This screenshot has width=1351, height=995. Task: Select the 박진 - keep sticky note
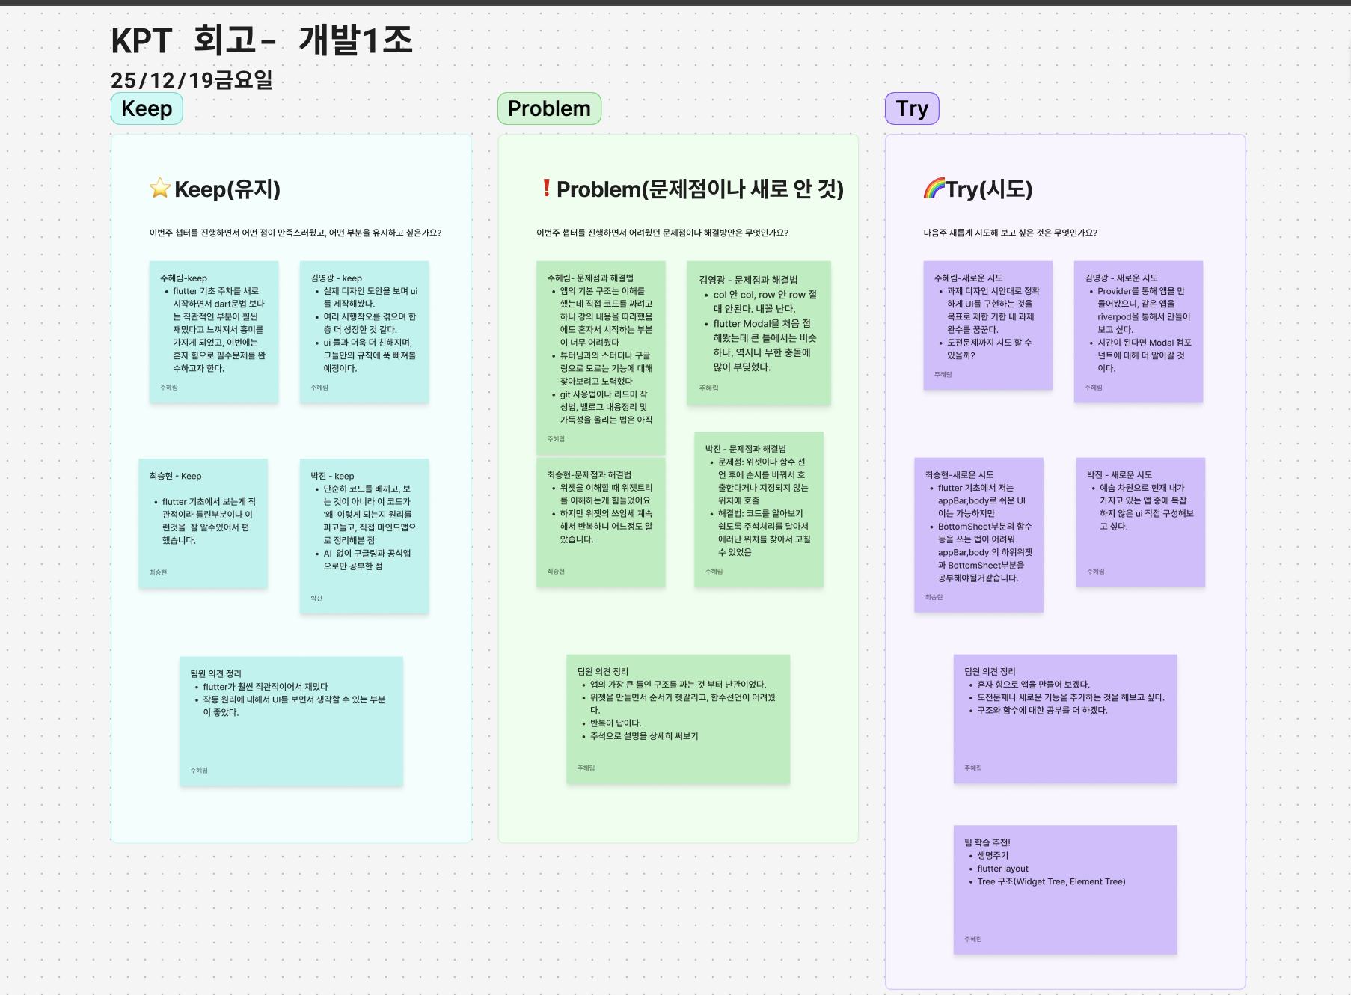(x=364, y=536)
